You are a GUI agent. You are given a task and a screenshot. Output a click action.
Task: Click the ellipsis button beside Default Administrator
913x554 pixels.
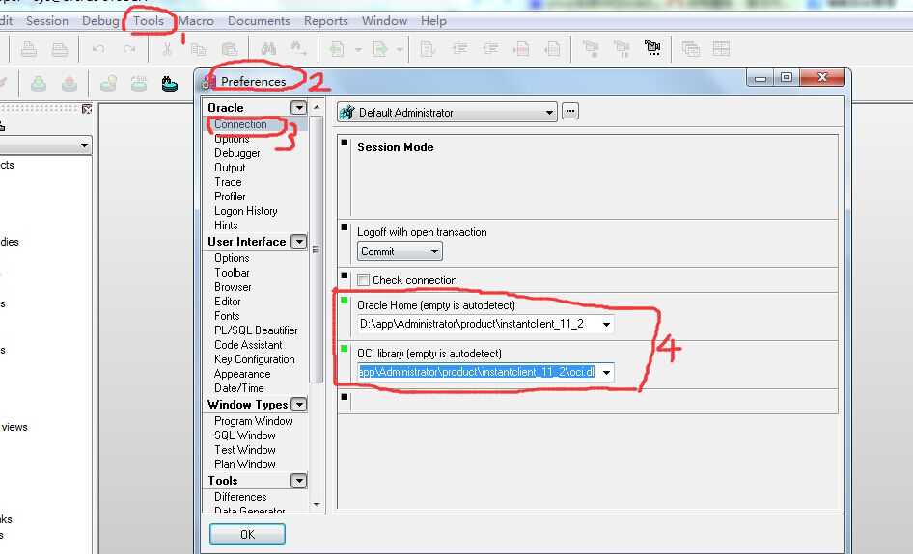point(570,111)
